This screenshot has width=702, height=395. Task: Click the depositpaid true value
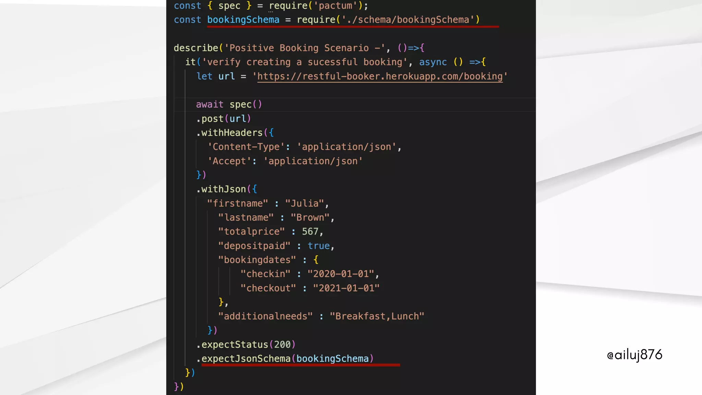pyautogui.click(x=318, y=246)
